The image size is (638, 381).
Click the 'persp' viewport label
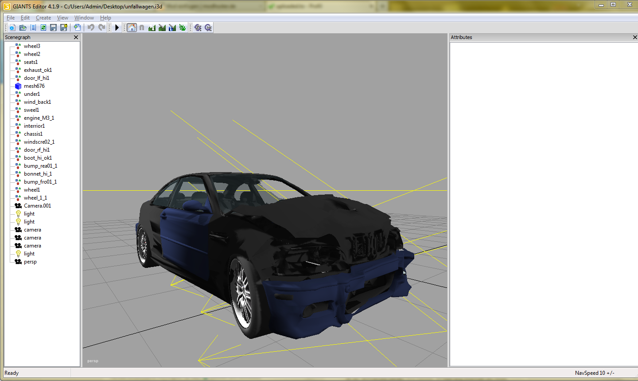[x=93, y=361]
